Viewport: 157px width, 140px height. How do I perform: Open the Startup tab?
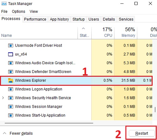[78, 19]
